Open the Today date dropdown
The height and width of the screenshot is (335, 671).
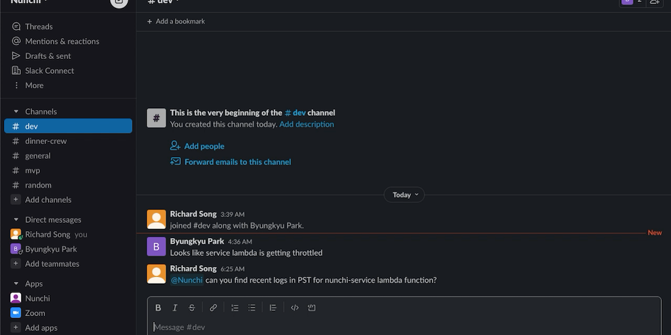click(x=404, y=195)
